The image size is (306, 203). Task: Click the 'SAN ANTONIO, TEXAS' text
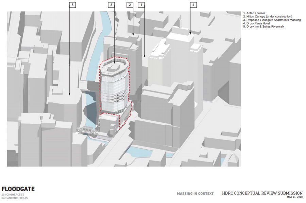[x=14, y=198]
